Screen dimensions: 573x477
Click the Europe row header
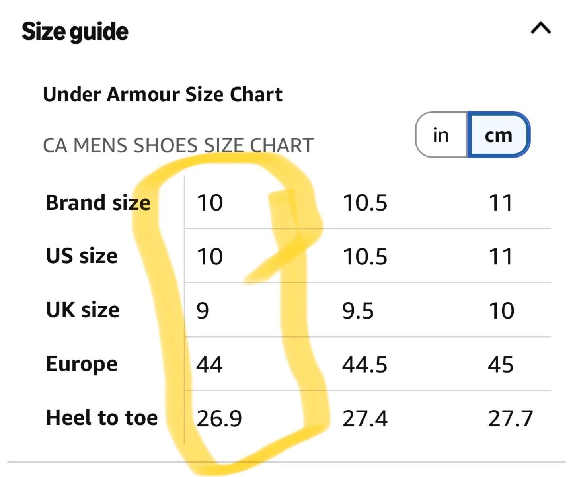pyautogui.click(x=82, y=364)
